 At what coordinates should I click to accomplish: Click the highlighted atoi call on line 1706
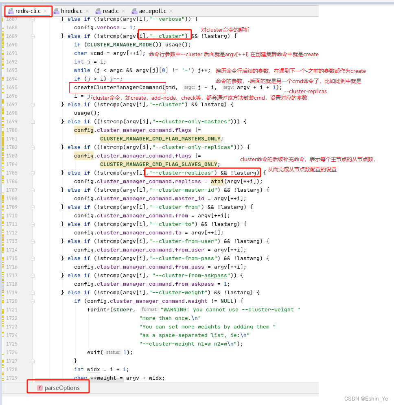pyautogui.click(x=217, y=182)
